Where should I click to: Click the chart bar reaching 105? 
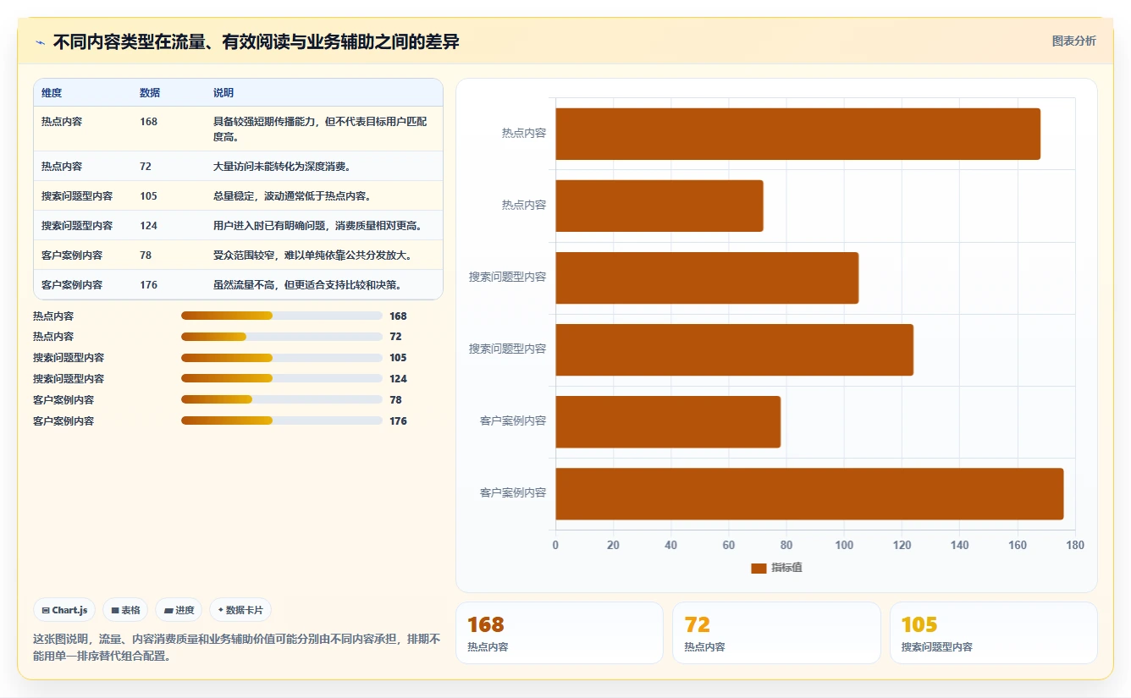pos(707,278)
